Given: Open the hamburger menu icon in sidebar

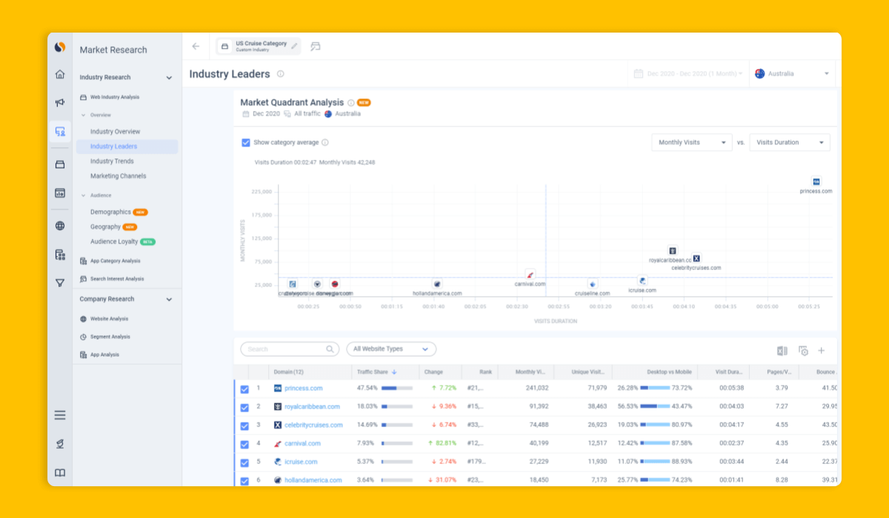Looking at the screenshot, I should pos(60,415).
